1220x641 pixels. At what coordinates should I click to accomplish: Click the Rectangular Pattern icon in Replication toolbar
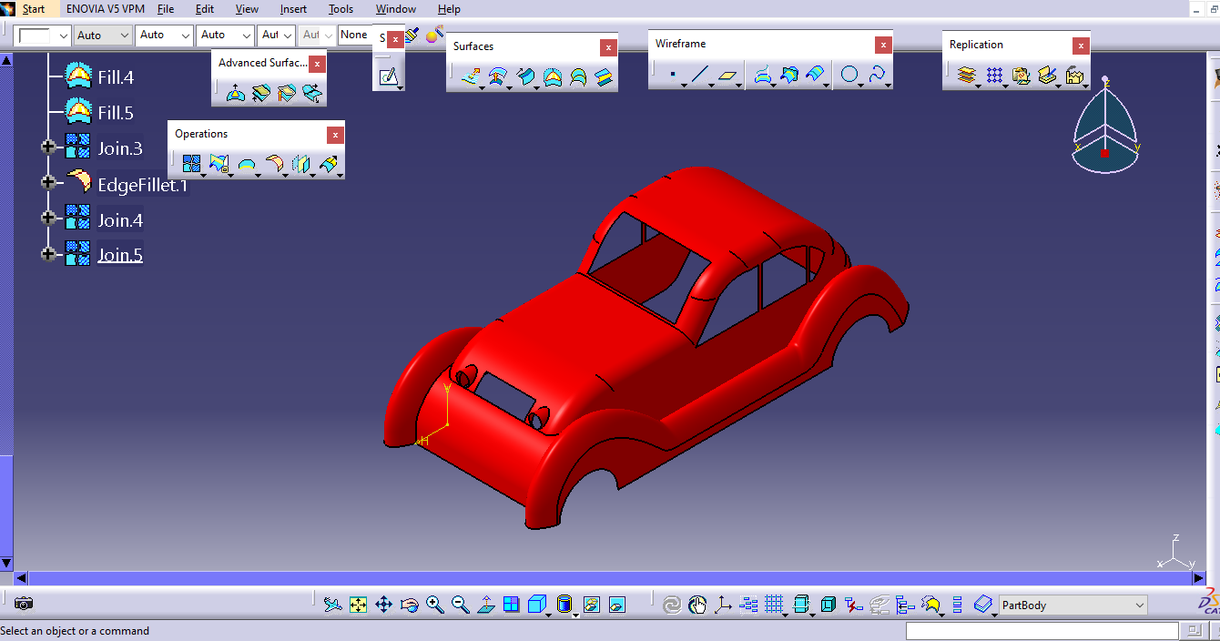coord(994,76)
